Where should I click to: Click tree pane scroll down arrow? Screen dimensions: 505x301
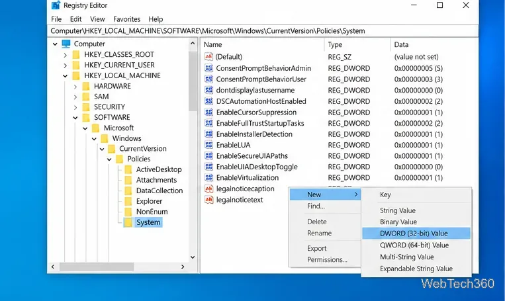coord(193,257)
